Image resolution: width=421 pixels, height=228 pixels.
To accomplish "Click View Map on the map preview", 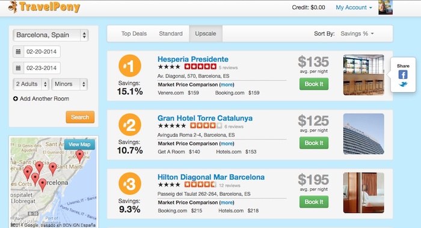I will [79, 144].
